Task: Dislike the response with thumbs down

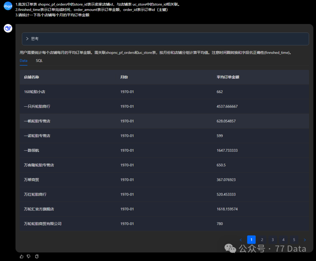Action: [28, 256]
